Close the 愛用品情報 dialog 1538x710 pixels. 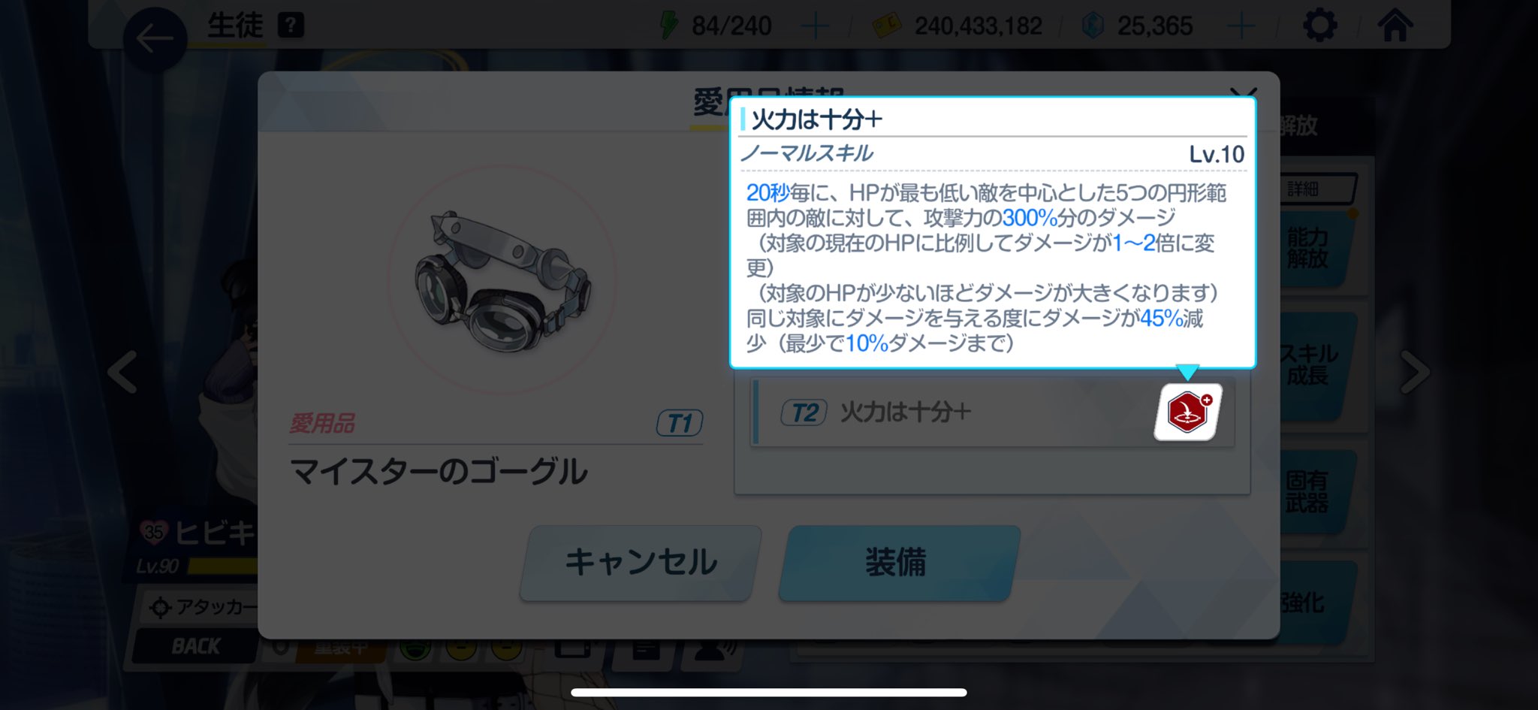1243,94
